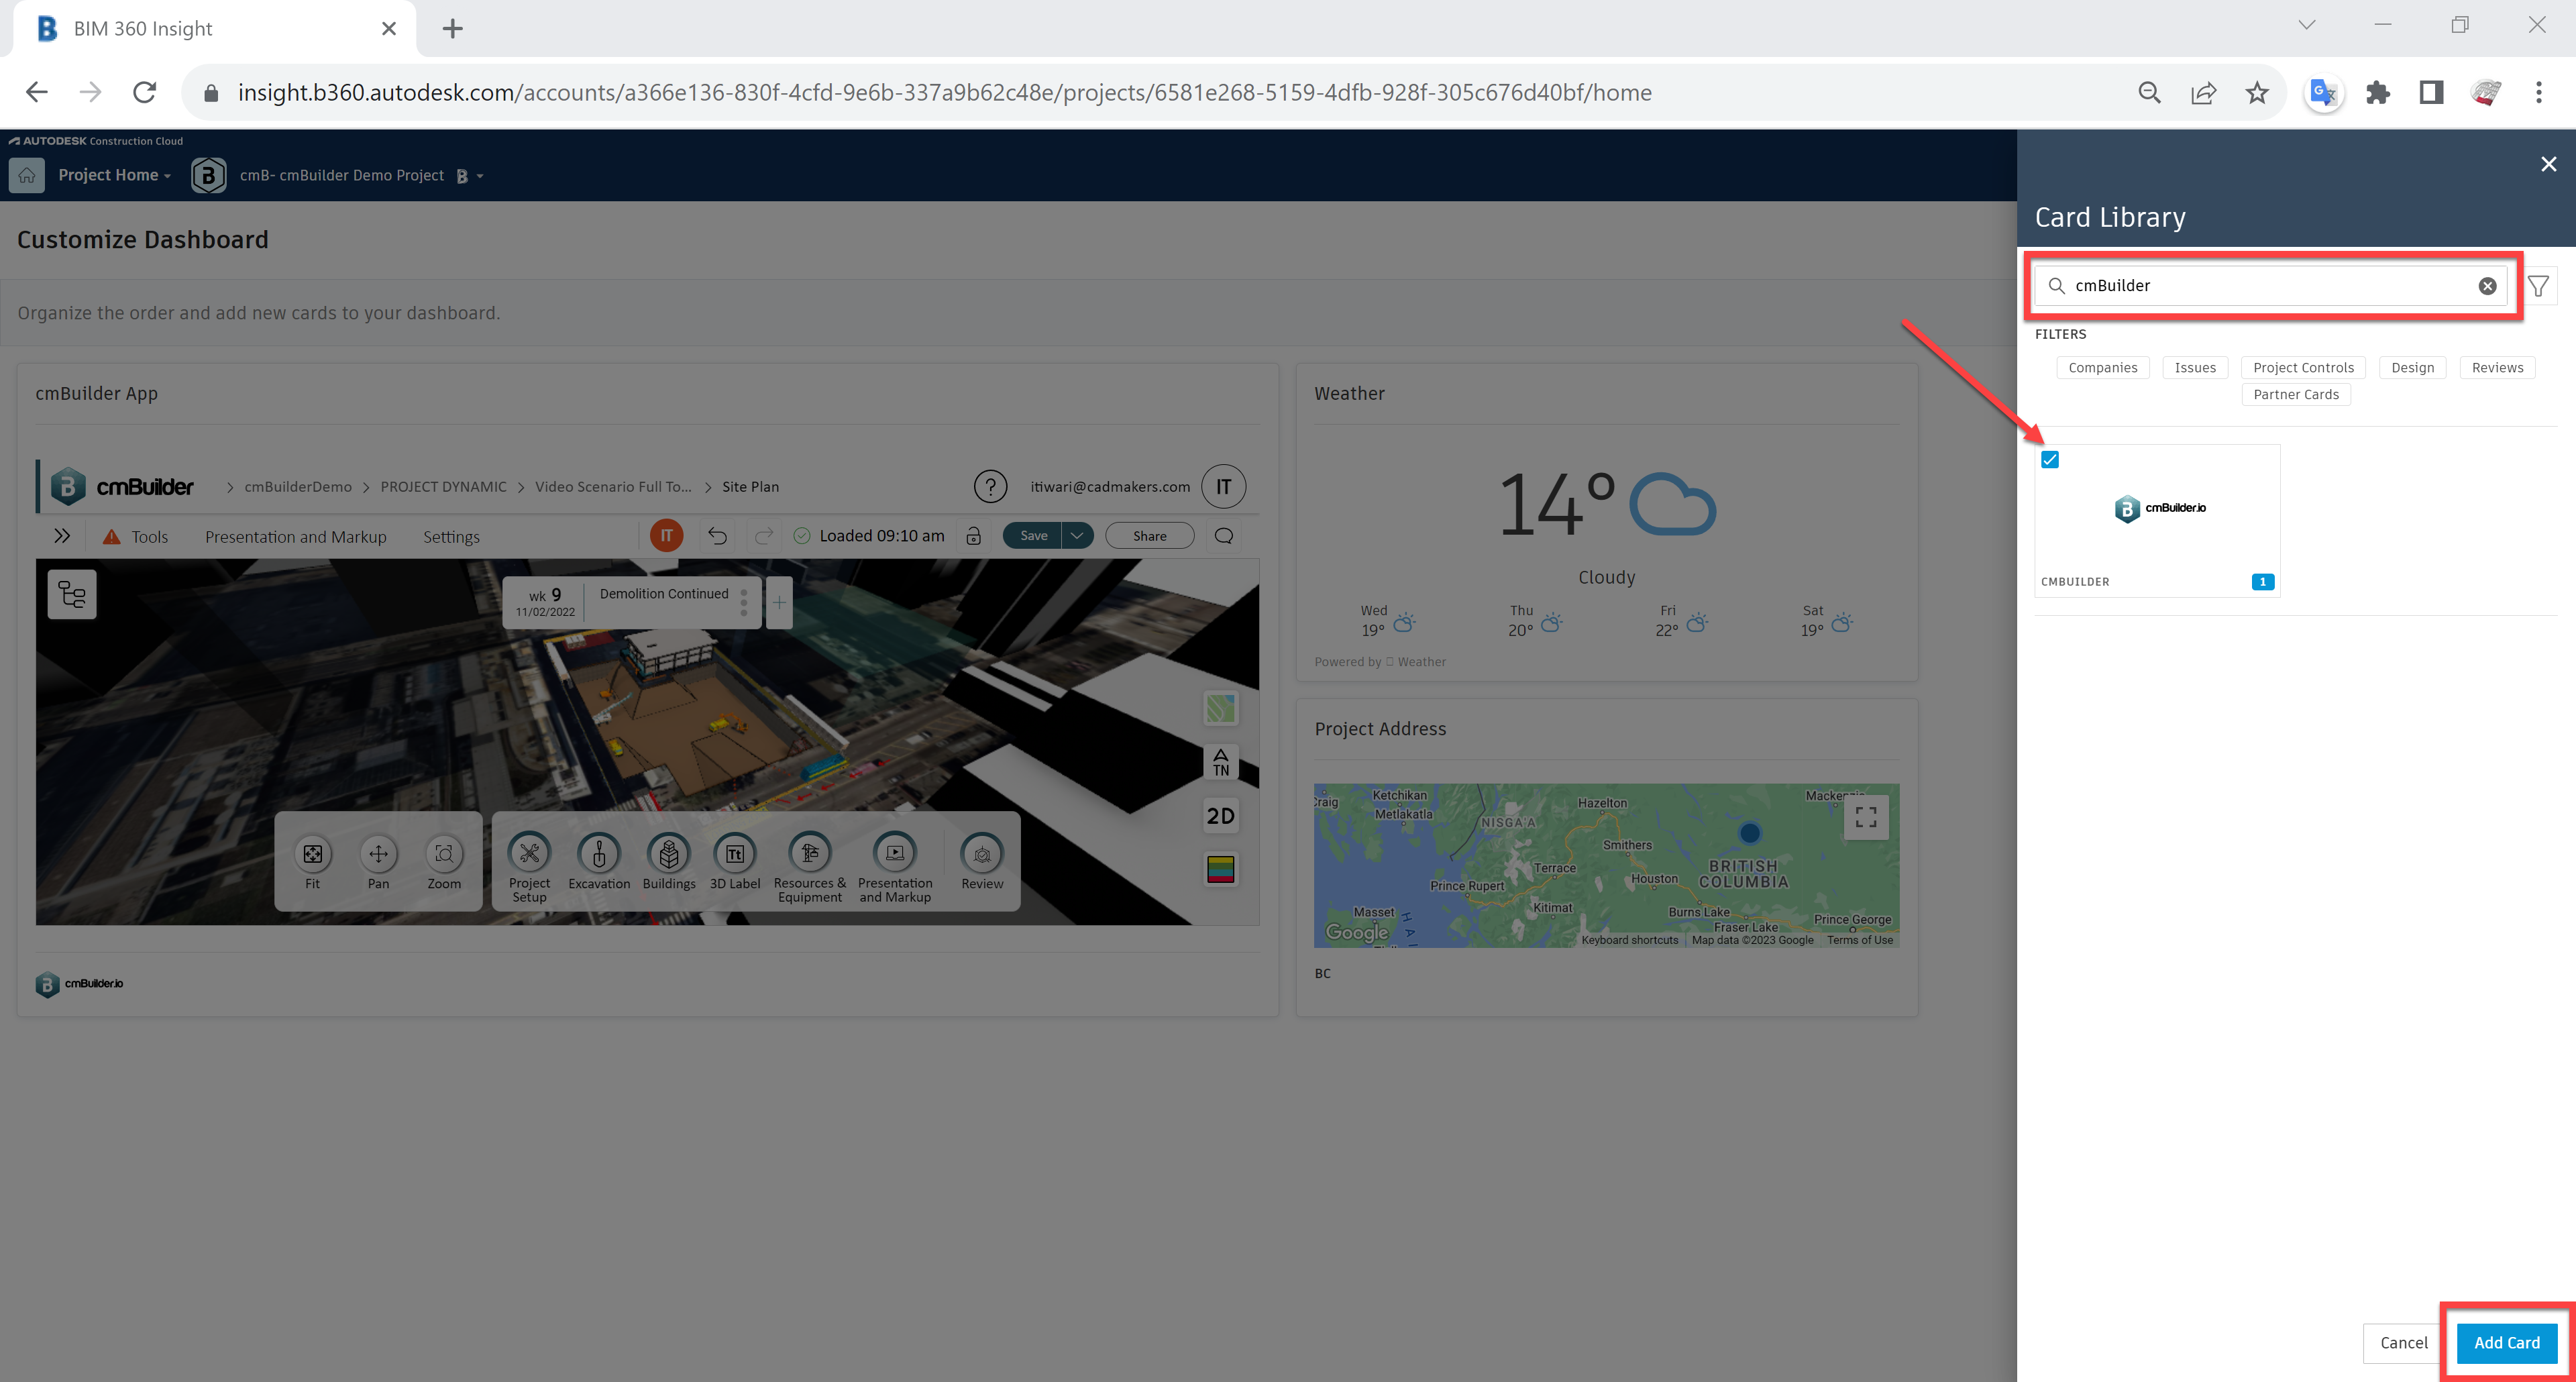Open the Presentation and Markup menu

[x=295, y=537]
